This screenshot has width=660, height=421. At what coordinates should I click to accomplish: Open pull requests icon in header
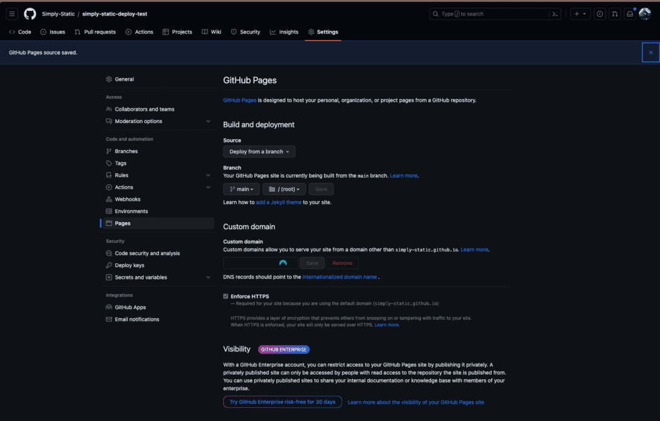tap(614, 14)
